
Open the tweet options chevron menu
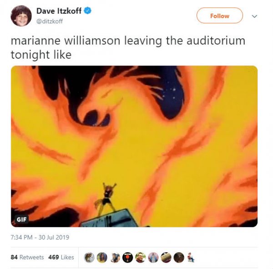[x=254, y=16]
